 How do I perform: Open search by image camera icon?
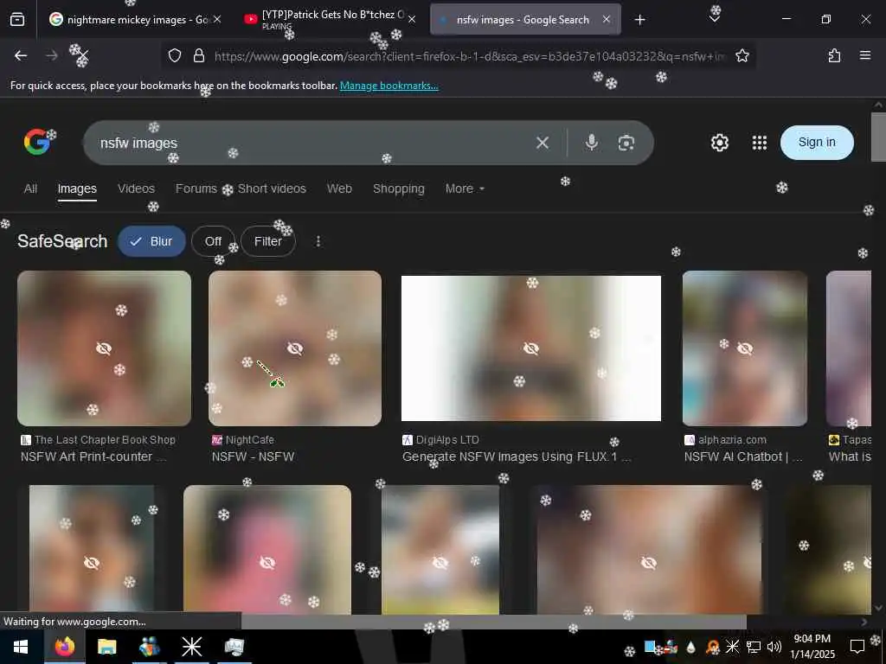click(x=626, y=143)
